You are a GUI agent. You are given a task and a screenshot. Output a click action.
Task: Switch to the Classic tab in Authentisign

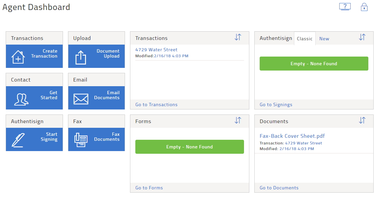(304, 38)
